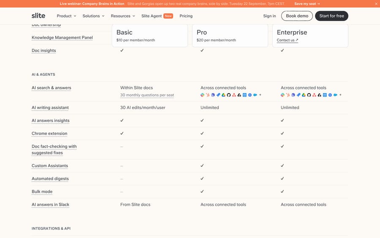Click Save my seat in the banner
This screenshot has height=238, width=380.
pyautogui.click(x=307, y=4)
